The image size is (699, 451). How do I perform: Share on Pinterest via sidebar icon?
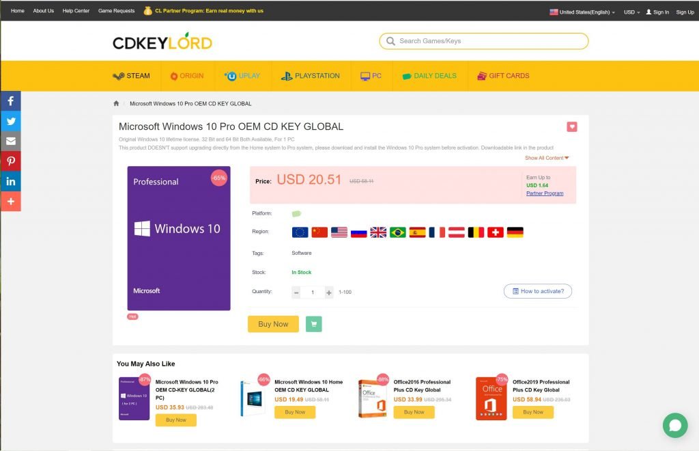point(11,161)
